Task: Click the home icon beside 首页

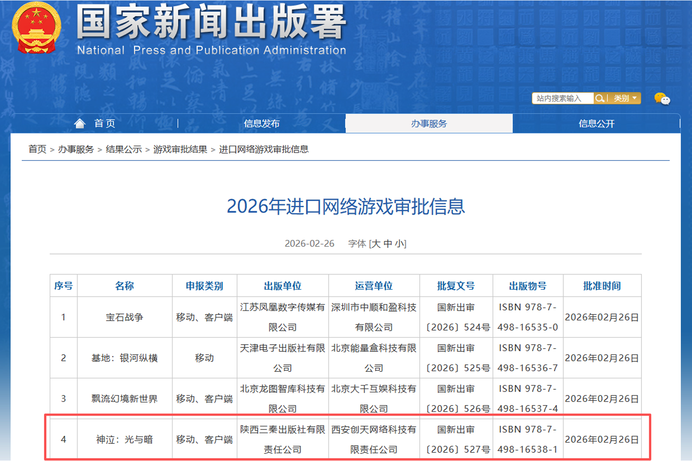Action: tap(80, 123)
